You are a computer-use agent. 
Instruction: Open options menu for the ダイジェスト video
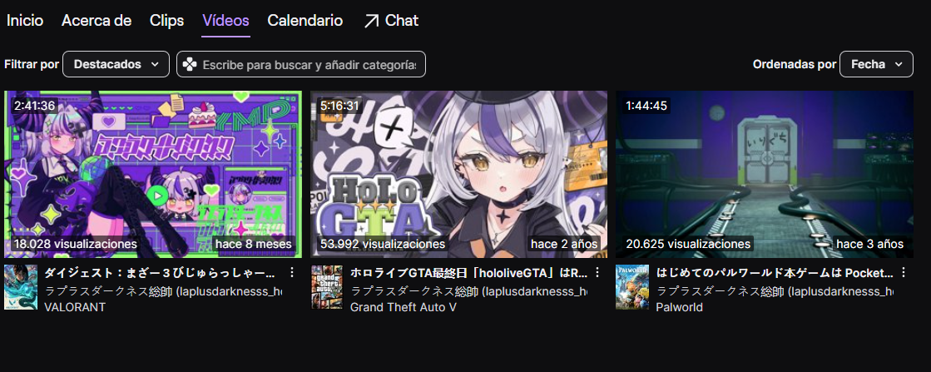[x=291, y=273]
